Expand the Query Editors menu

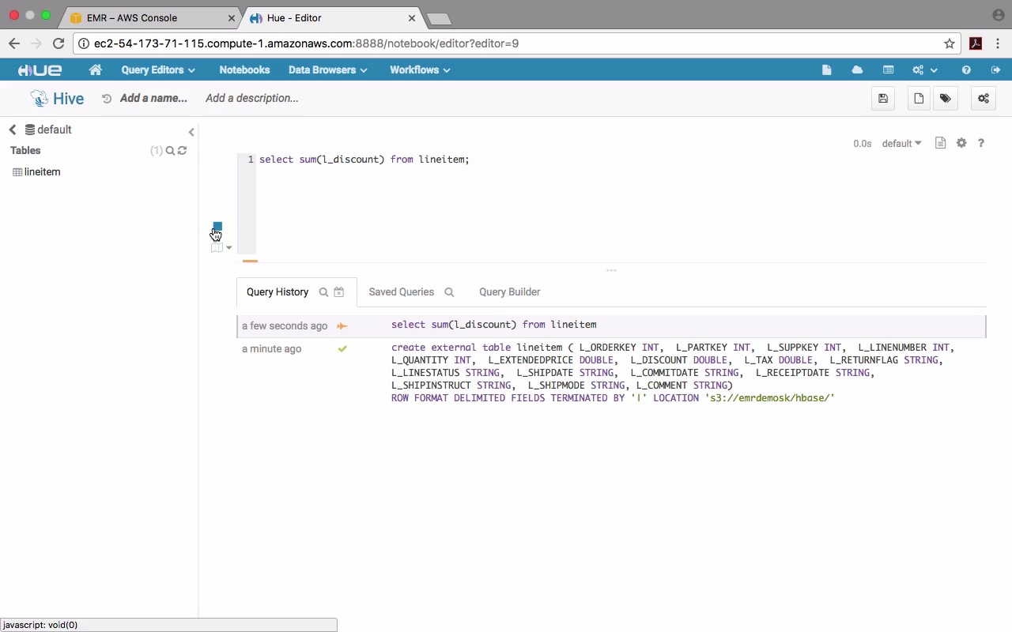pyautogui.click(x=158, y=70)
